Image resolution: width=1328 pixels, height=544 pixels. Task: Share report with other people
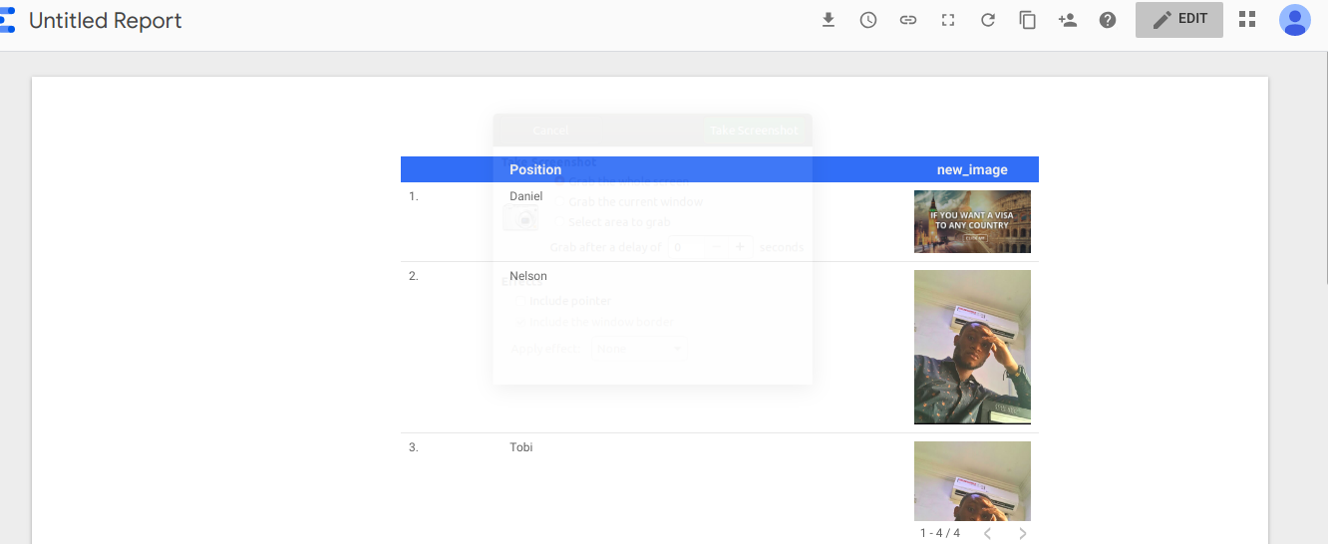[x=1068, y=20]
